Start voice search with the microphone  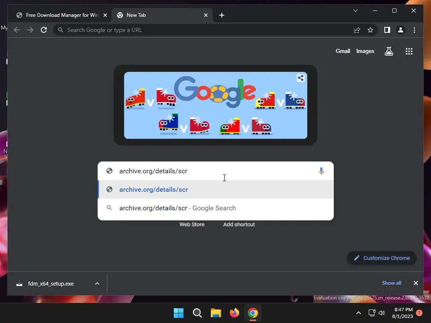tap(321, 171)
